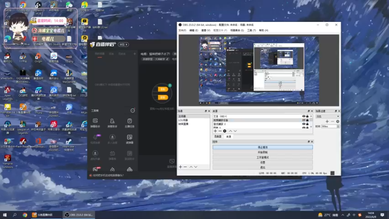The height and width of the screenshot is (219, 389).
Task: Open 主播任务 tool in 直播伴侣
Action: pos(129,123)
